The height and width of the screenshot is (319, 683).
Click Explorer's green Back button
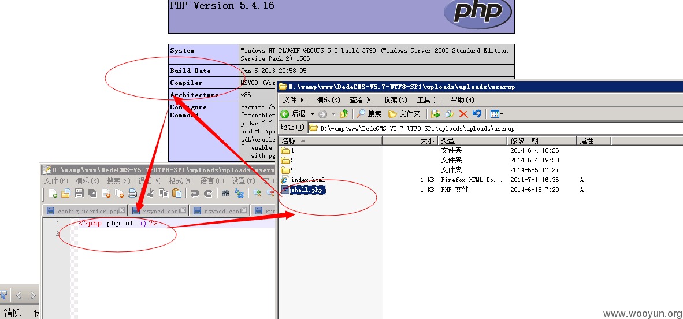click(293, 114)
